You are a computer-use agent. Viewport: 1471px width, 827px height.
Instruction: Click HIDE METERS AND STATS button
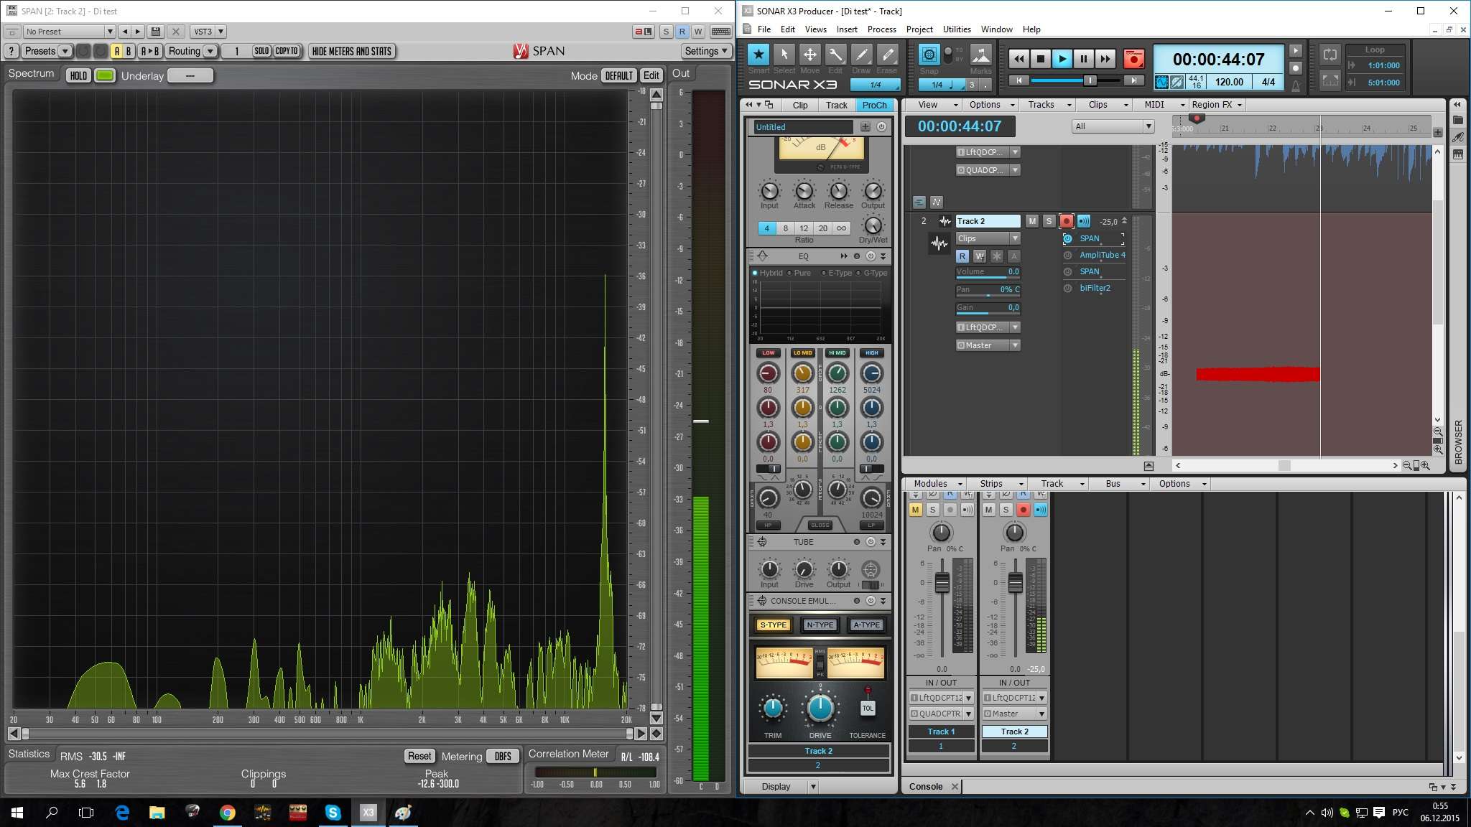tap(352, 51)
